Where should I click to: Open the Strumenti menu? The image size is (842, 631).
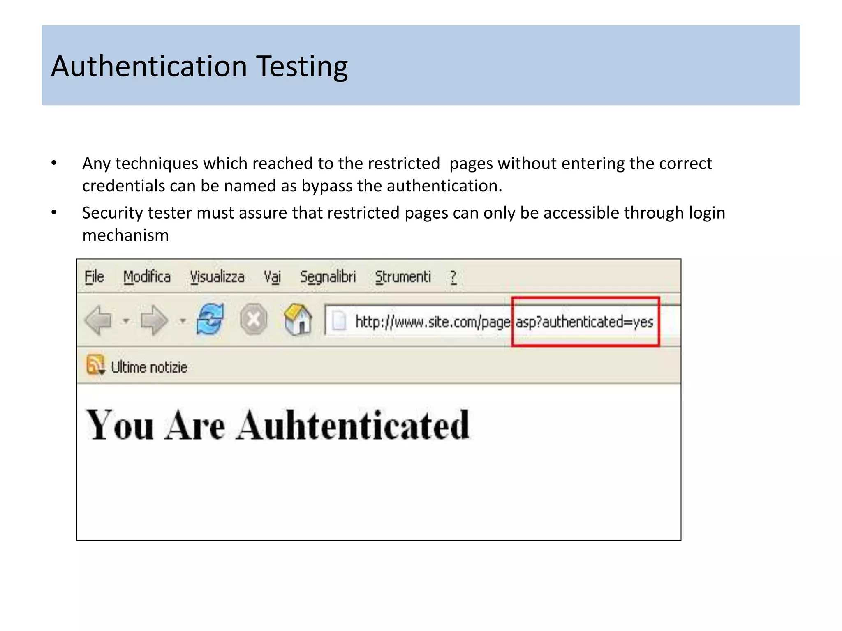[x=403, y=277]
